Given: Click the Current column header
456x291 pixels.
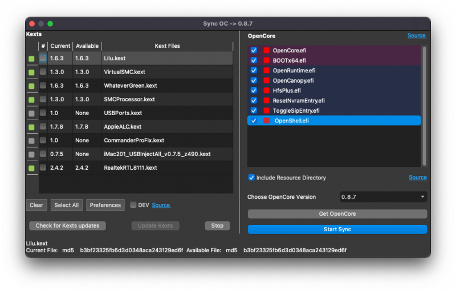Looking at the screenshot, I should click(60, 46).
